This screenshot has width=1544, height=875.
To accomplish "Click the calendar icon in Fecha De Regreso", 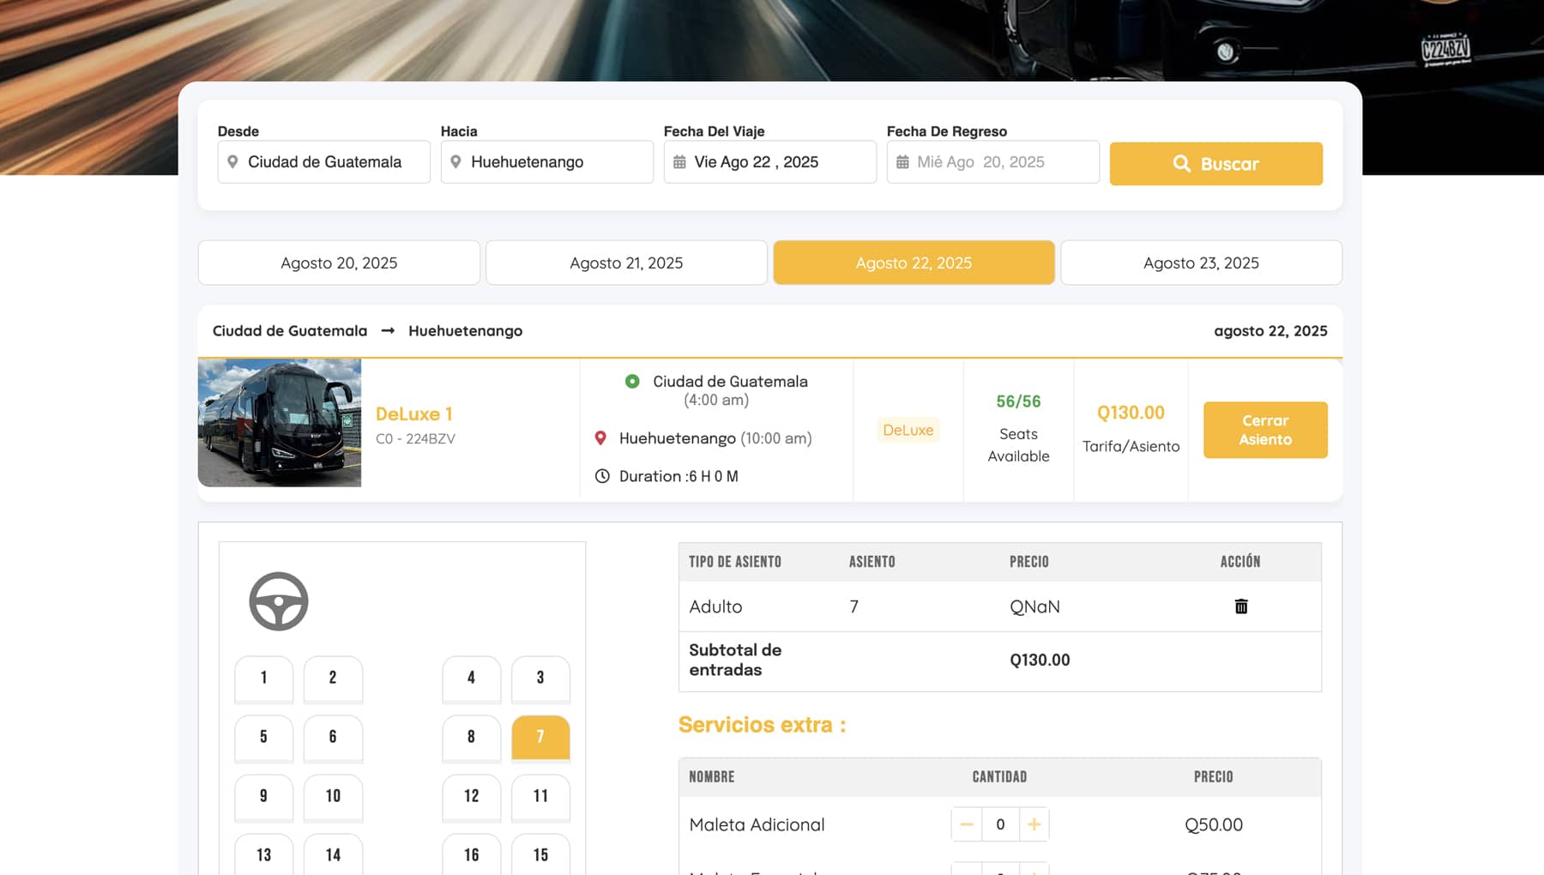I will tap(902, 162).
